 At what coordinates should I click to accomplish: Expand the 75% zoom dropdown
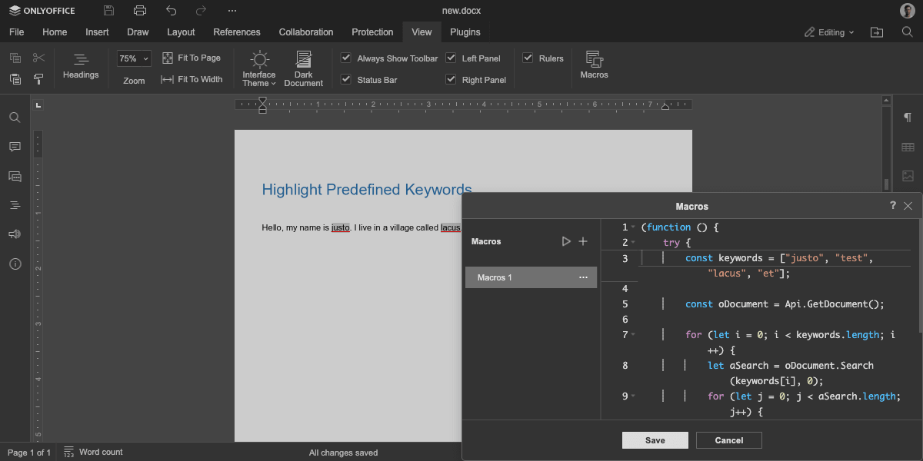[x=134, y=58]
